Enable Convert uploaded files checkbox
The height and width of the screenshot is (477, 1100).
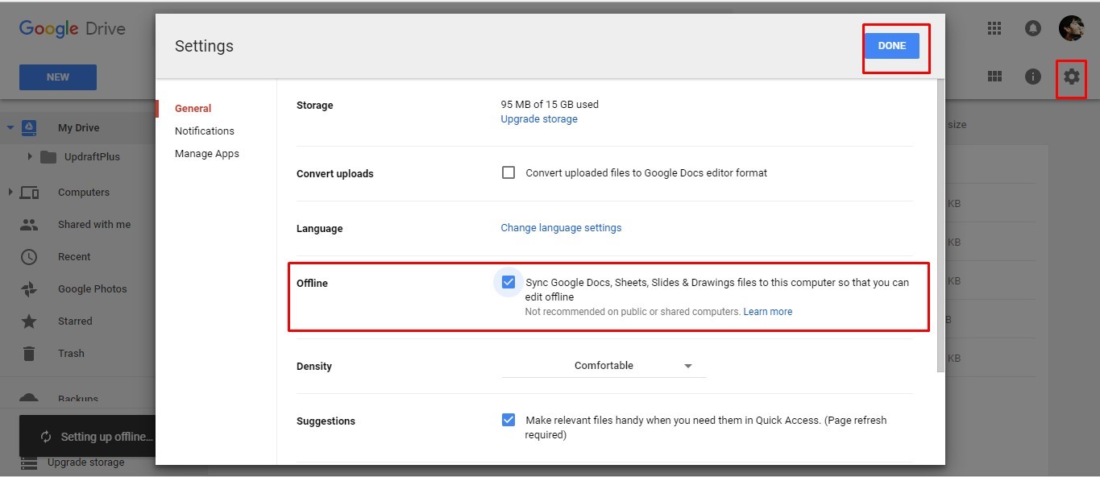tap(508, 172)
